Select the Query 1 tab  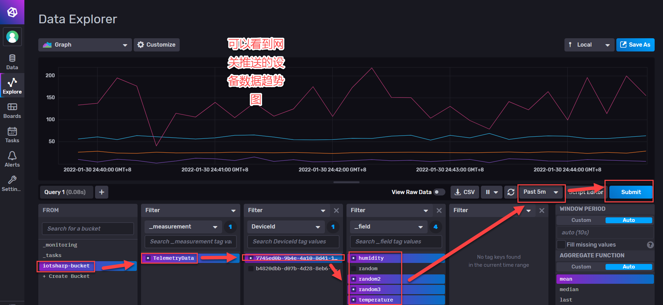pyautogui.click(x=66, y=192)
